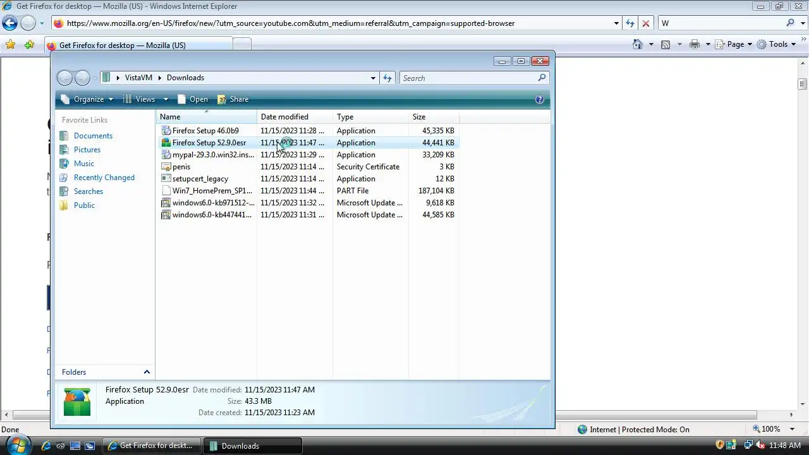Viewport: 809px width, 455px height.
Task: Select setupcert_legacy file
Action: pyautogui.click(x=200, y=179)
